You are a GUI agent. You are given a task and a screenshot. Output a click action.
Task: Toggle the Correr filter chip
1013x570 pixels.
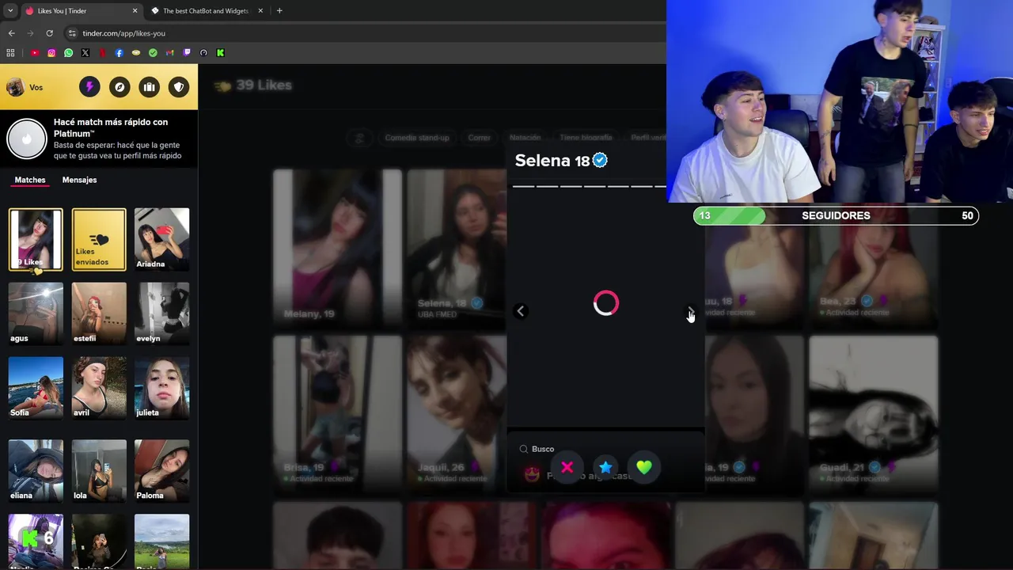[x=479, y=138]
